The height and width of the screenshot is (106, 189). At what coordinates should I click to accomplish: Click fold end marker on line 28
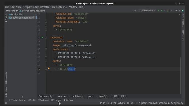pos(46,29)
